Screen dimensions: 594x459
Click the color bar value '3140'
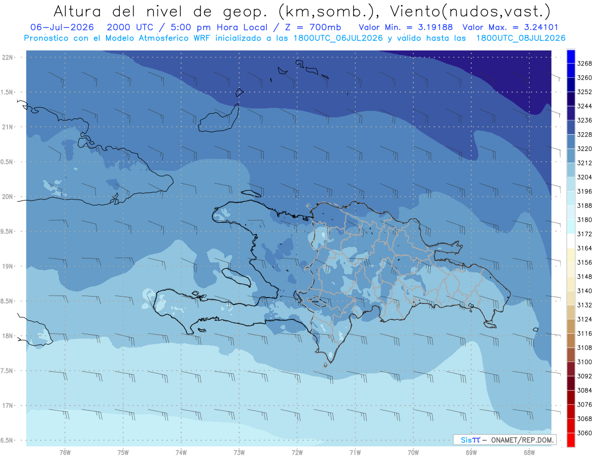tap(585, 291)
